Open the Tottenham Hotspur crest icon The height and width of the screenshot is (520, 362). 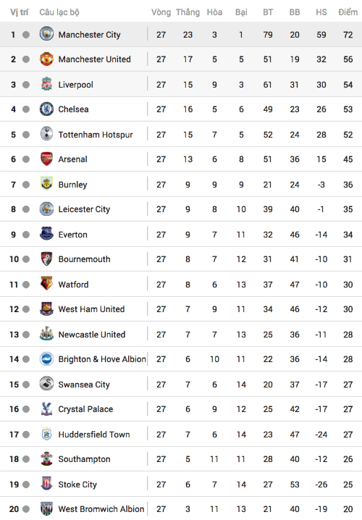(46, 134)
